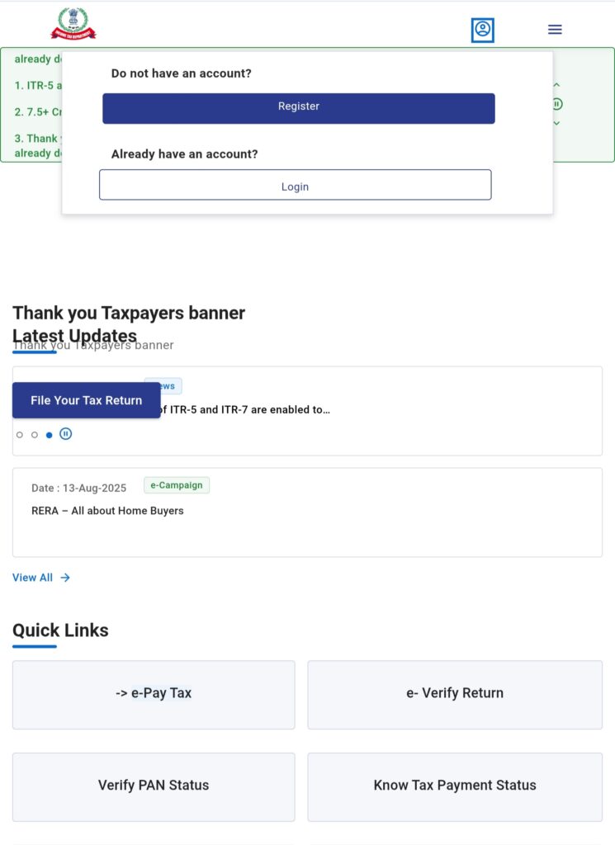Open the user account icon
Screen dimensions: 615x845
pyautogui.click(x=482, y=29)
